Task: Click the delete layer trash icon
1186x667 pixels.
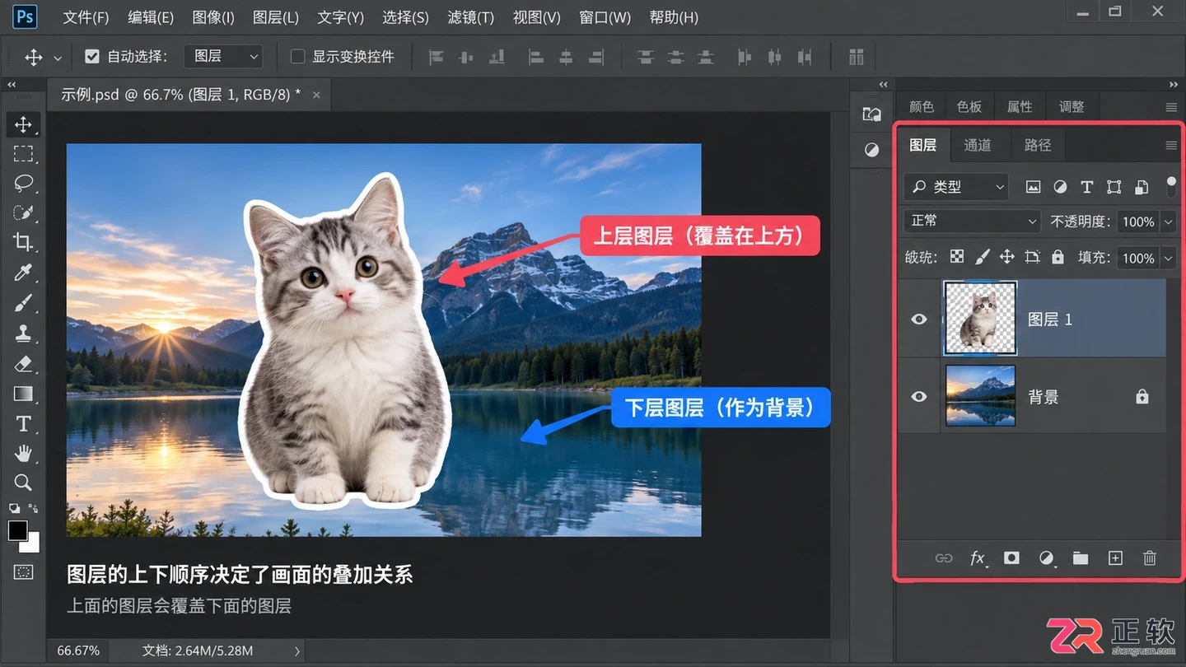Action: [1150, 558]
